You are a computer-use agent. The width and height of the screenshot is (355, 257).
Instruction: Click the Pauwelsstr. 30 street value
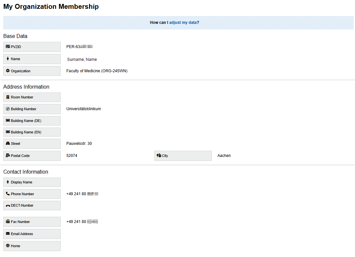79,144
